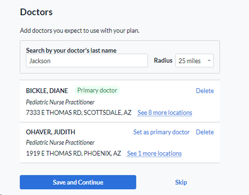Select the doctor name OHAVER, JUDITH

pos(50,132)
